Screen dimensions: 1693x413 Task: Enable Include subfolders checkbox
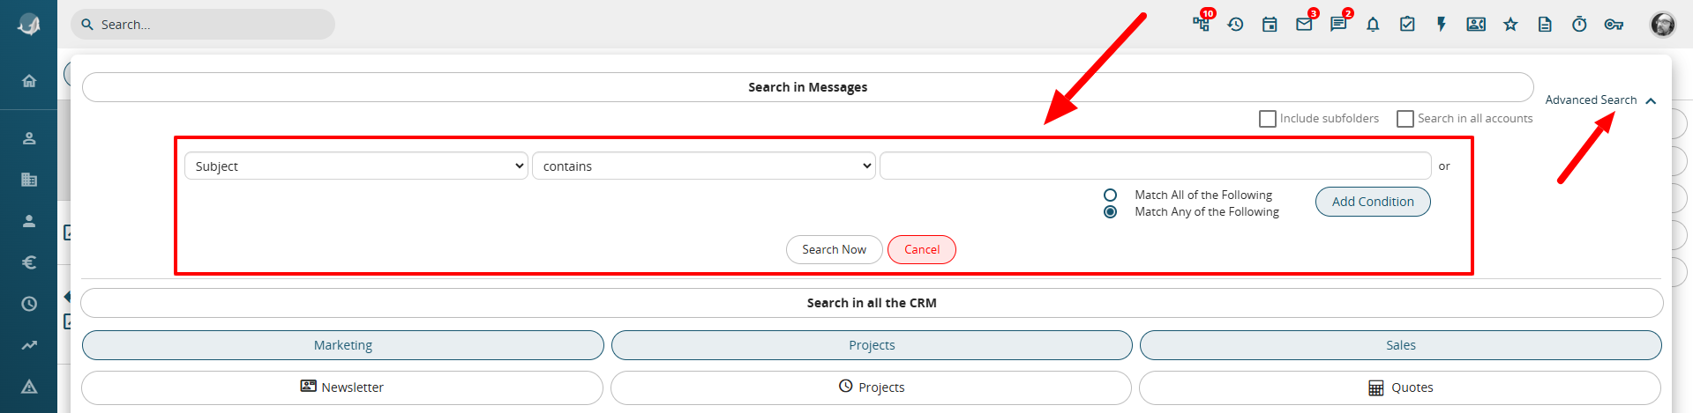tap(1268, 119)
